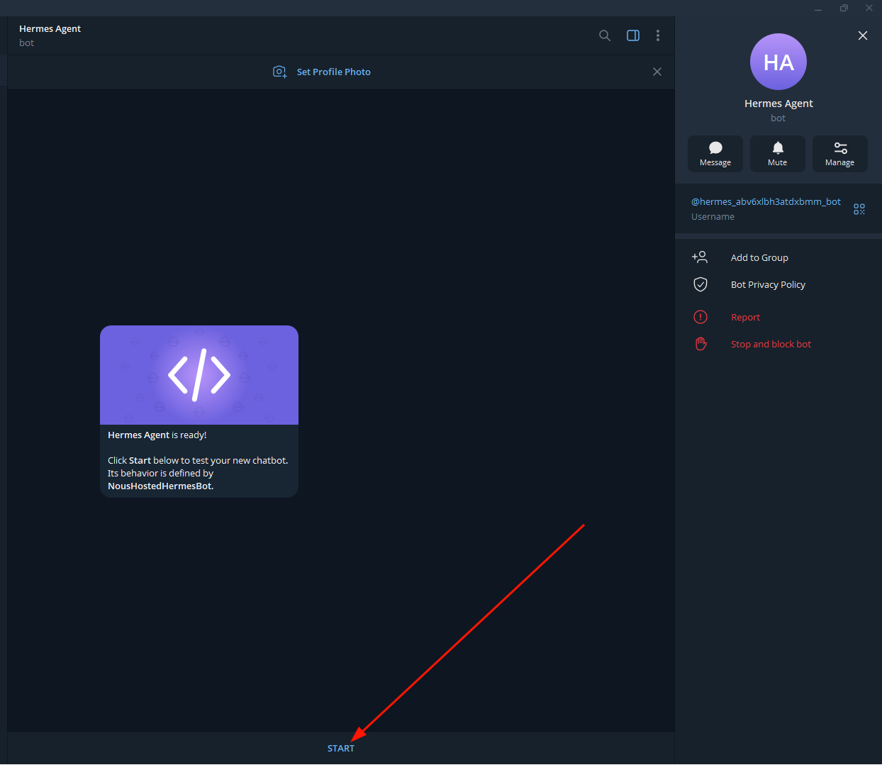This screenshot has width=882, height=765.
Task: Click the NousHostedHermesBot text in message
Action: coord(160,486)
